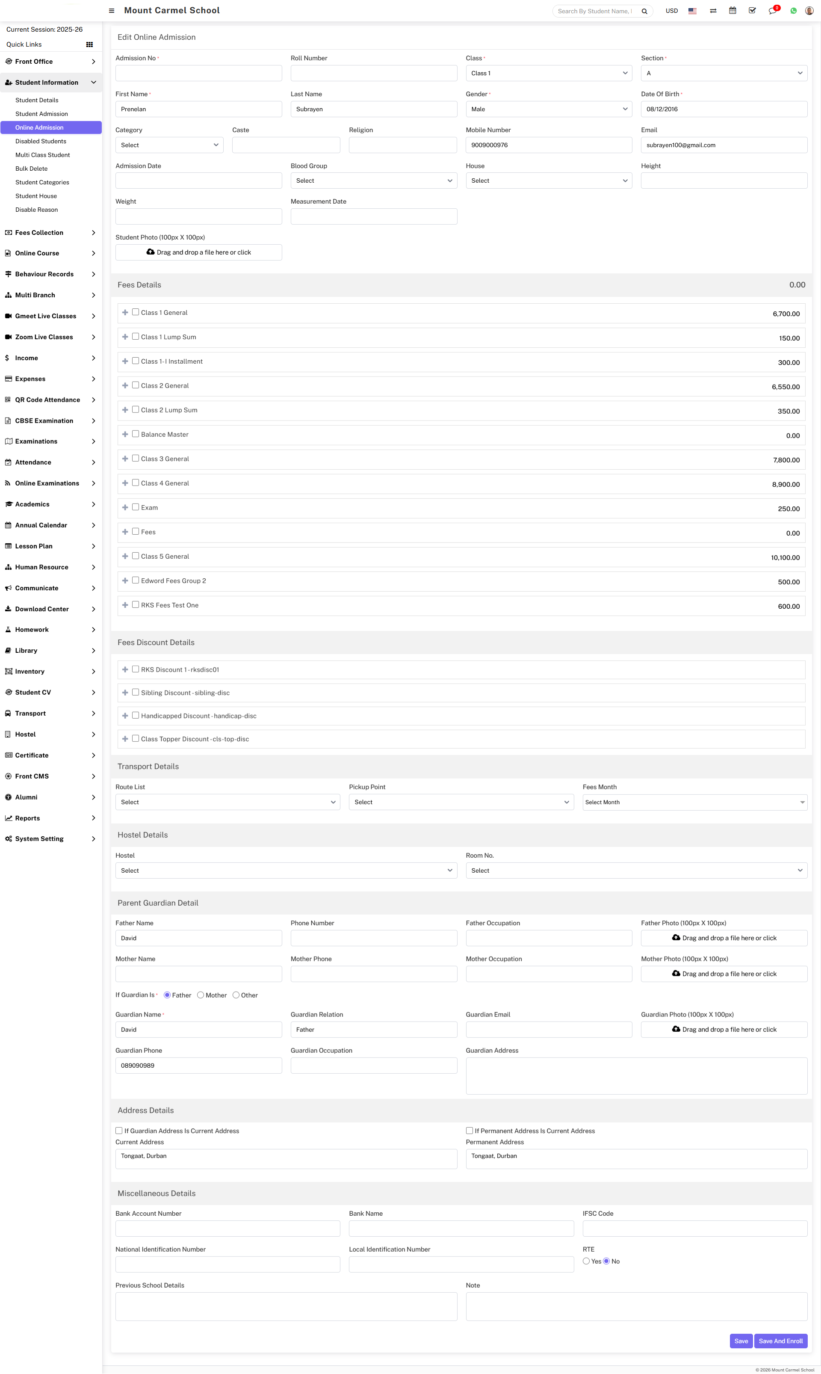Viewport: 821px width, 1374px height.
Task: Check the Class 1 Lump Sum checkbox
Action: [x=136, y=337]
